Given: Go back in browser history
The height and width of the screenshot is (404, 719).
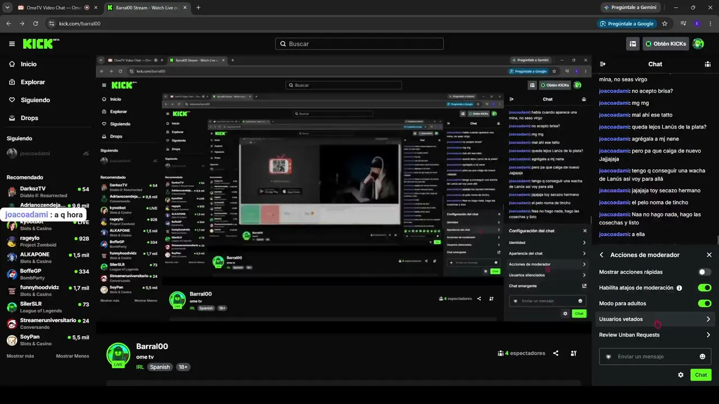Looking at the screenshot, I should pos(8,24).
